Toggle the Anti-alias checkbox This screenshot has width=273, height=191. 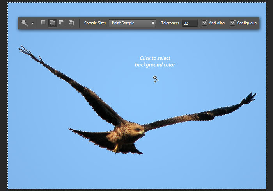(x=204, y=23)
